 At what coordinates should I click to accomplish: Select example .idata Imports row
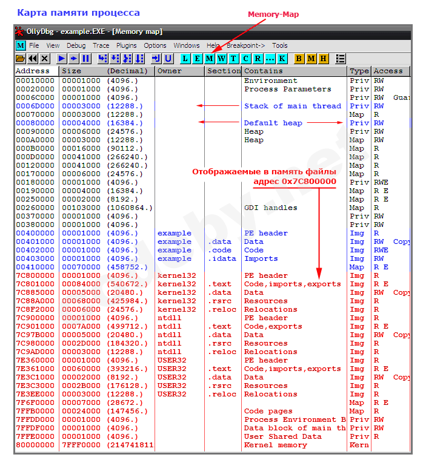tap(213, 258)
